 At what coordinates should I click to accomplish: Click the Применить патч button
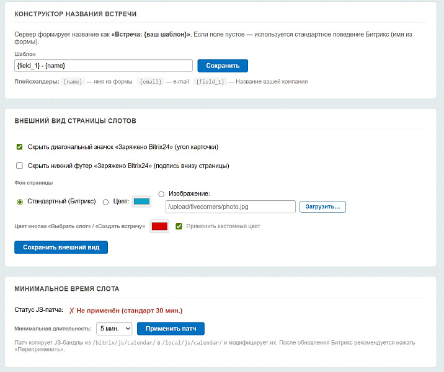click(x=171, y=329)
